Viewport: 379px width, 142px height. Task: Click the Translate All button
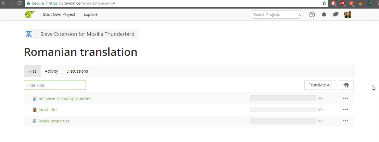pyautogui.click(x=320, y=85)
